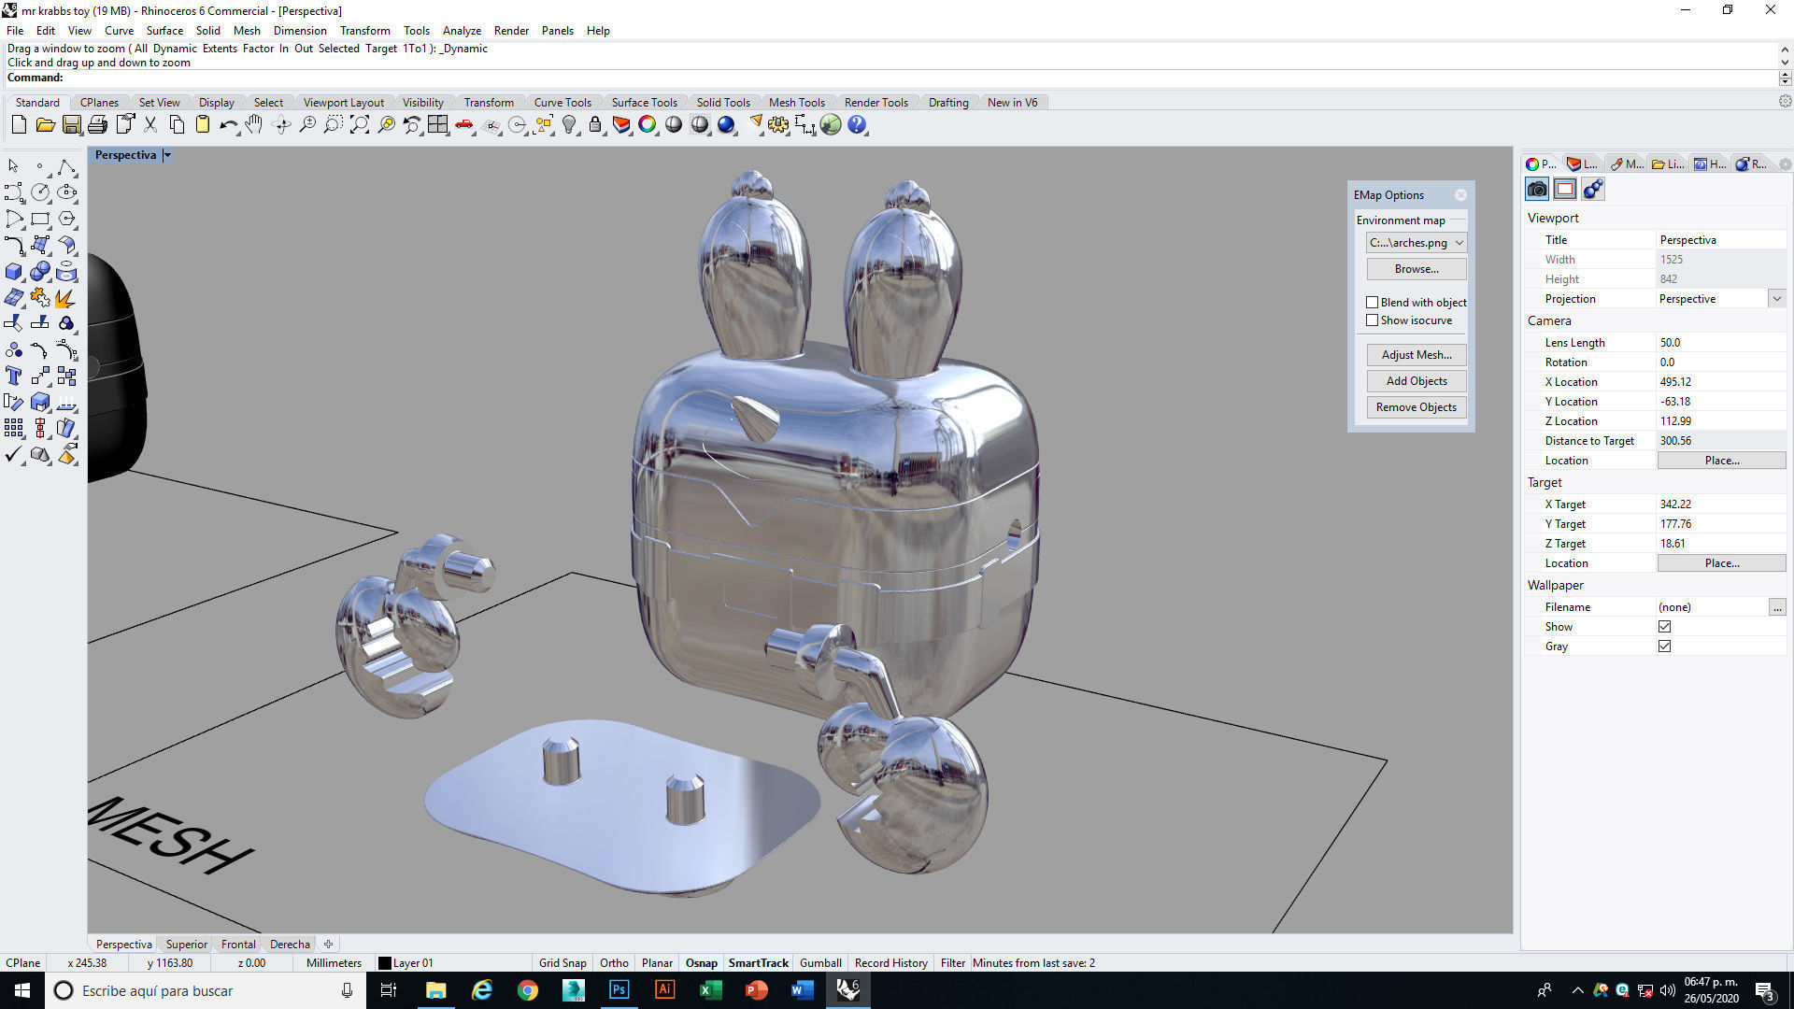
Task: Select the Polyline tool in the left sidebar
Action: (66, 166)
